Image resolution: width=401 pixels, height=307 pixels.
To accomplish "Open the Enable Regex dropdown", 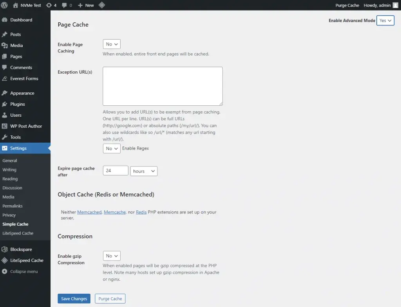I will 112,148.
